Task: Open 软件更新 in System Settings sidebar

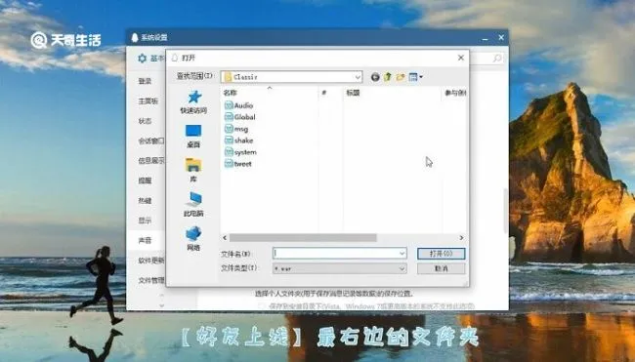Action: [x=151, y=261]
